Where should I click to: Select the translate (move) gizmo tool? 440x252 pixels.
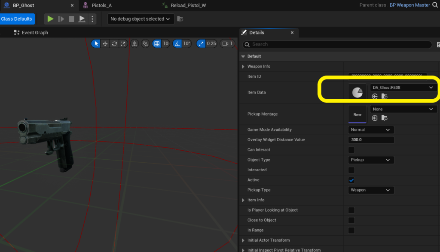pyautogui.click(x=105, y=44)
